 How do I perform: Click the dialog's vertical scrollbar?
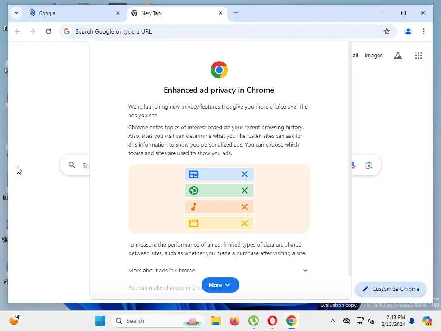(350, 158)
